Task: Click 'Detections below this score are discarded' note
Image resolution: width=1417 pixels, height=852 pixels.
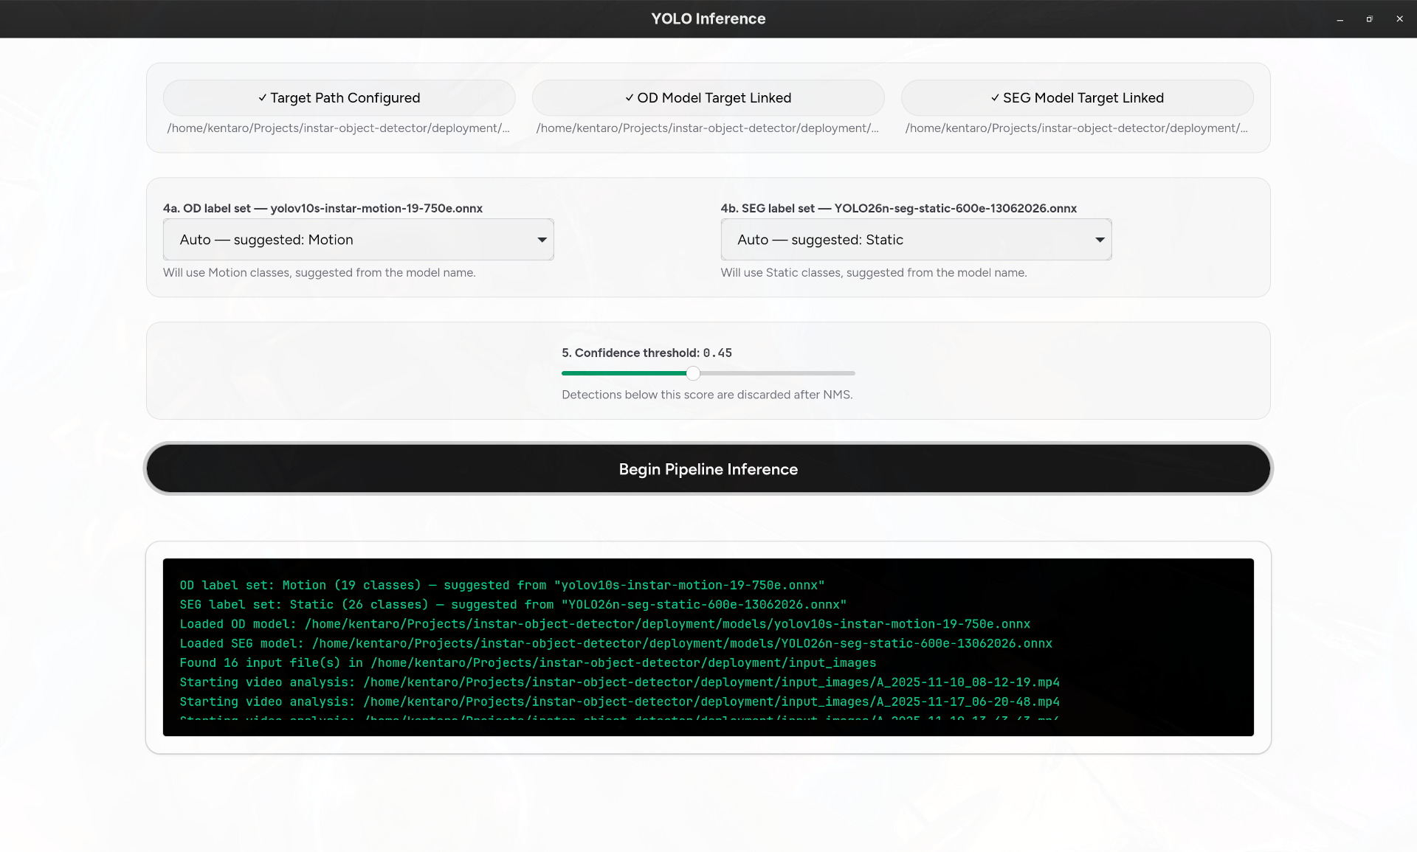Action: pyautogui.click(x=707, y=395)
